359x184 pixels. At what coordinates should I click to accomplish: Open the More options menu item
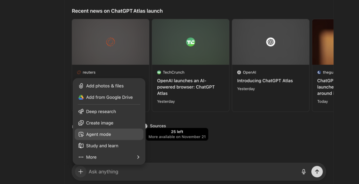pyautogui.click(x=92, y=157)
